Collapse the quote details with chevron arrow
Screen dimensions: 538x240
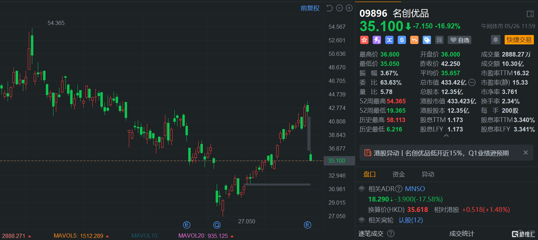click(x=446, y=136)
